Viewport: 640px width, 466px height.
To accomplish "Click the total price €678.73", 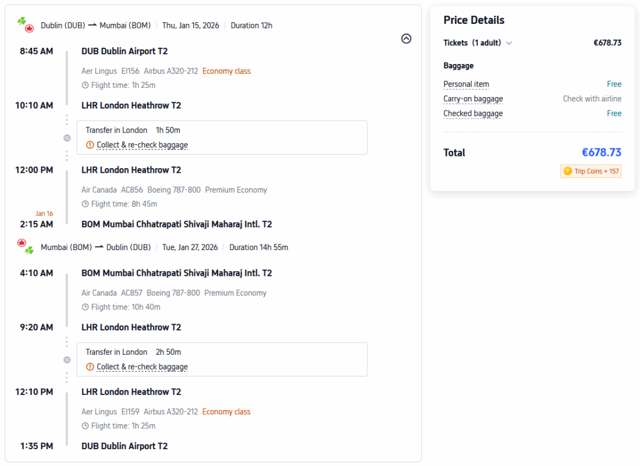I will coord(601,152).
